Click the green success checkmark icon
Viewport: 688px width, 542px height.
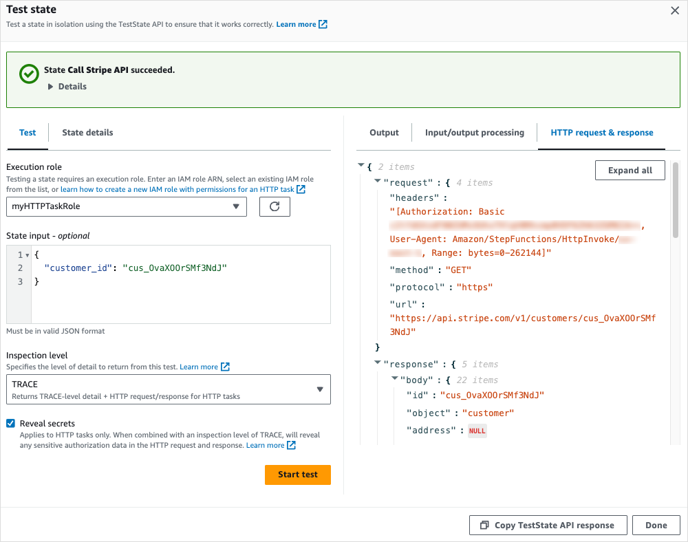28,74
